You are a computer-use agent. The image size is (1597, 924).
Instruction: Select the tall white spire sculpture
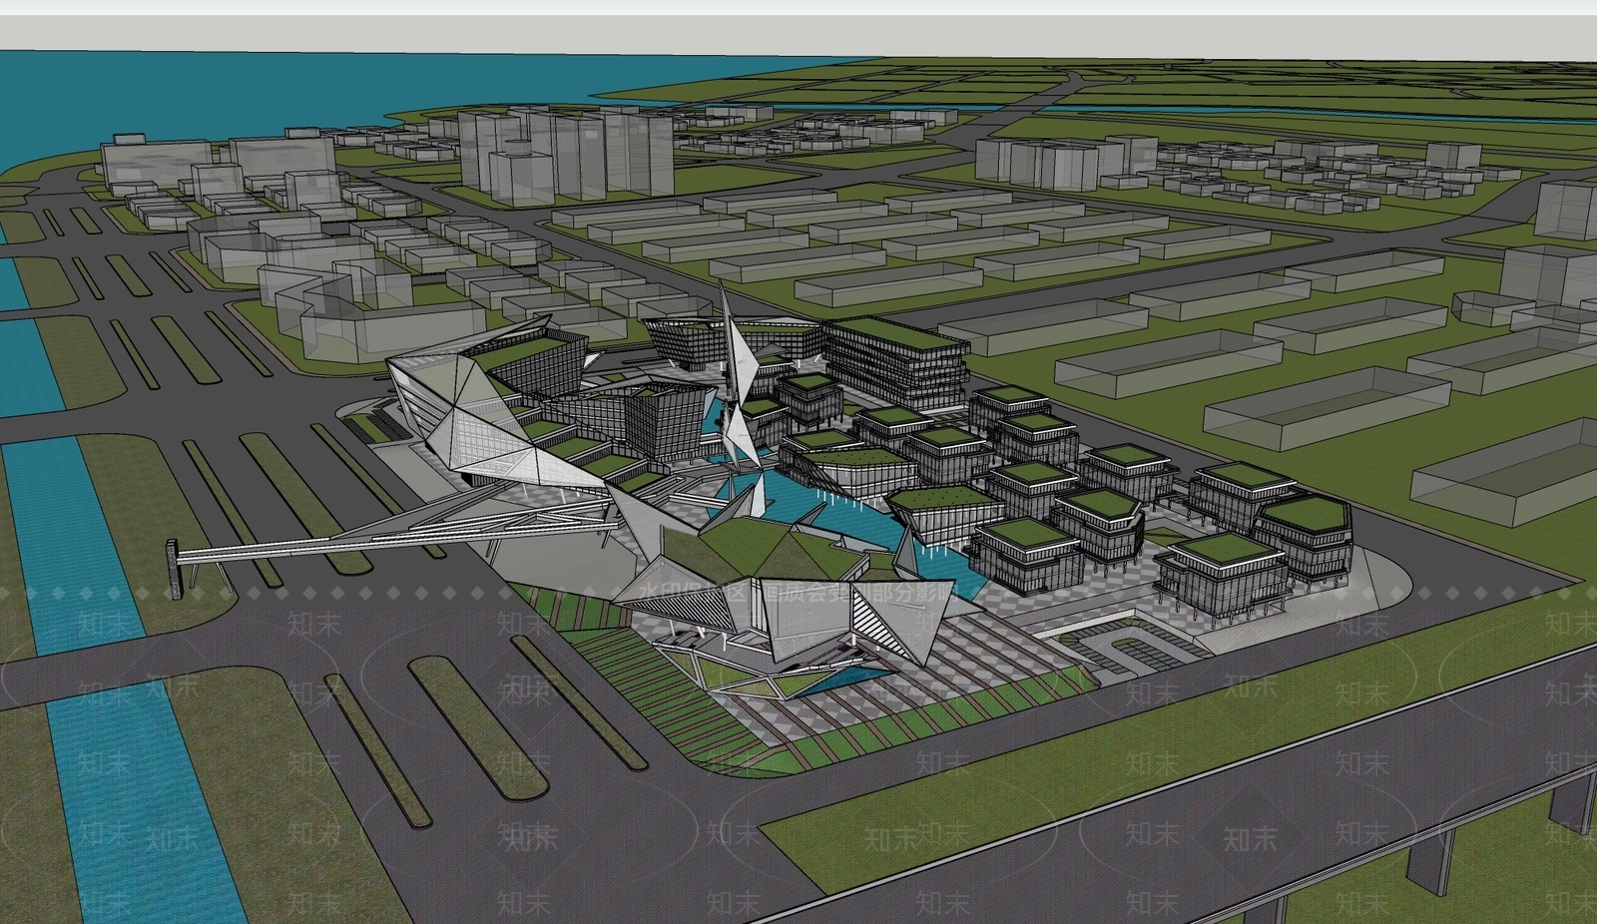(740, 375)
